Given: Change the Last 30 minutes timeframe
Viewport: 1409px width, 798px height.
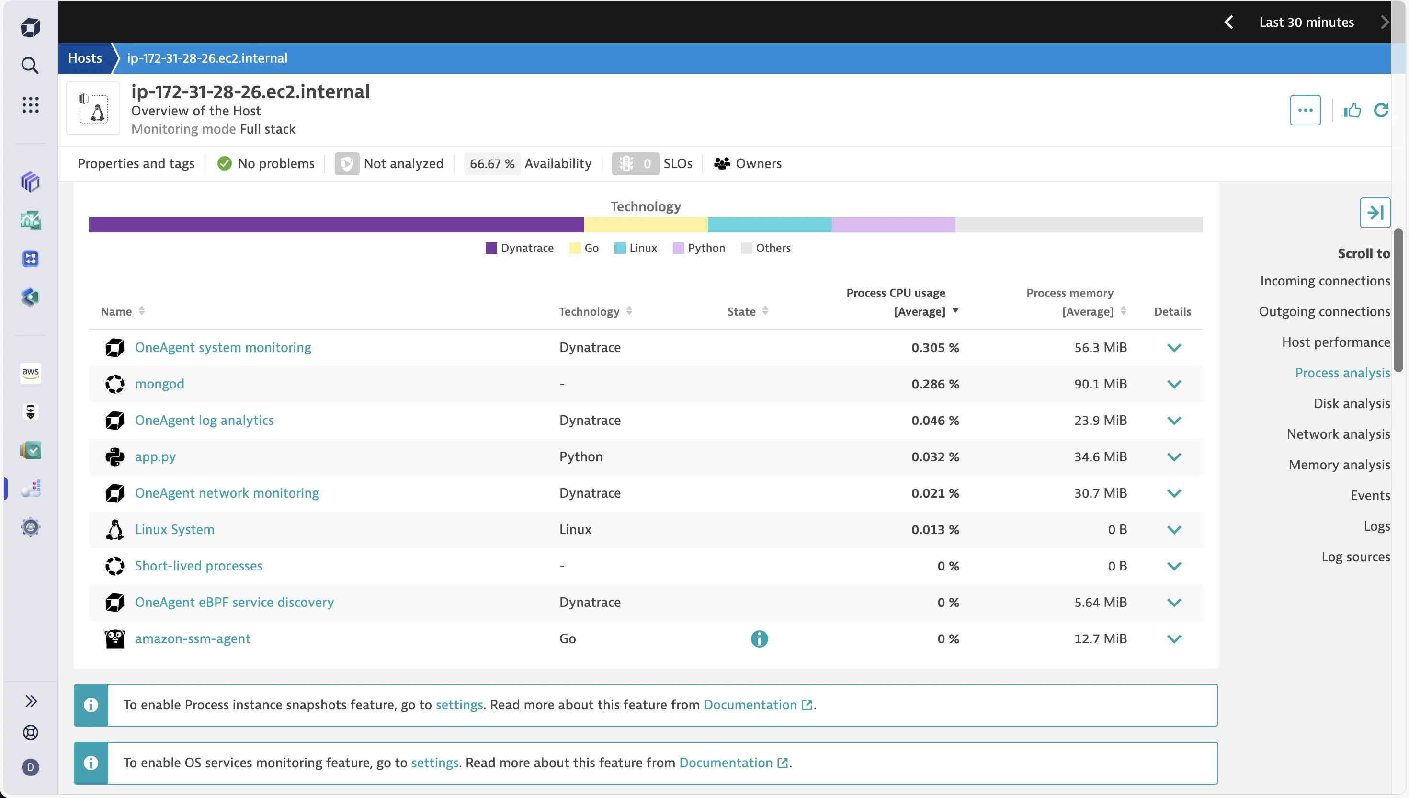Looking at the screenshot, I should tap(1306, 23).
